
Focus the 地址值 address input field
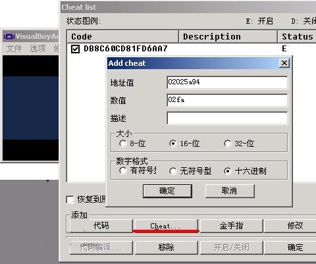227,82
